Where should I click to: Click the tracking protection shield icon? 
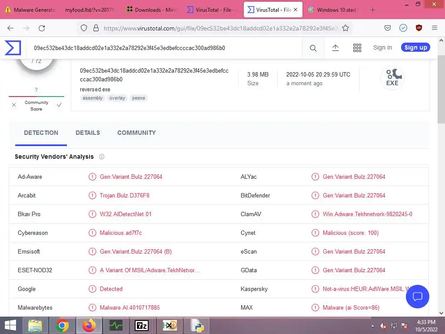click(x=84, y=28)
